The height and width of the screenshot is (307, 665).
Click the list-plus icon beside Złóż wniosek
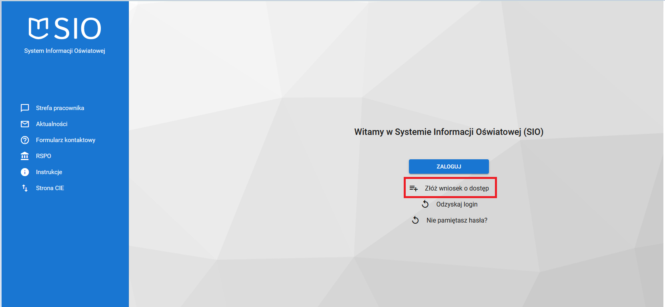414,188
